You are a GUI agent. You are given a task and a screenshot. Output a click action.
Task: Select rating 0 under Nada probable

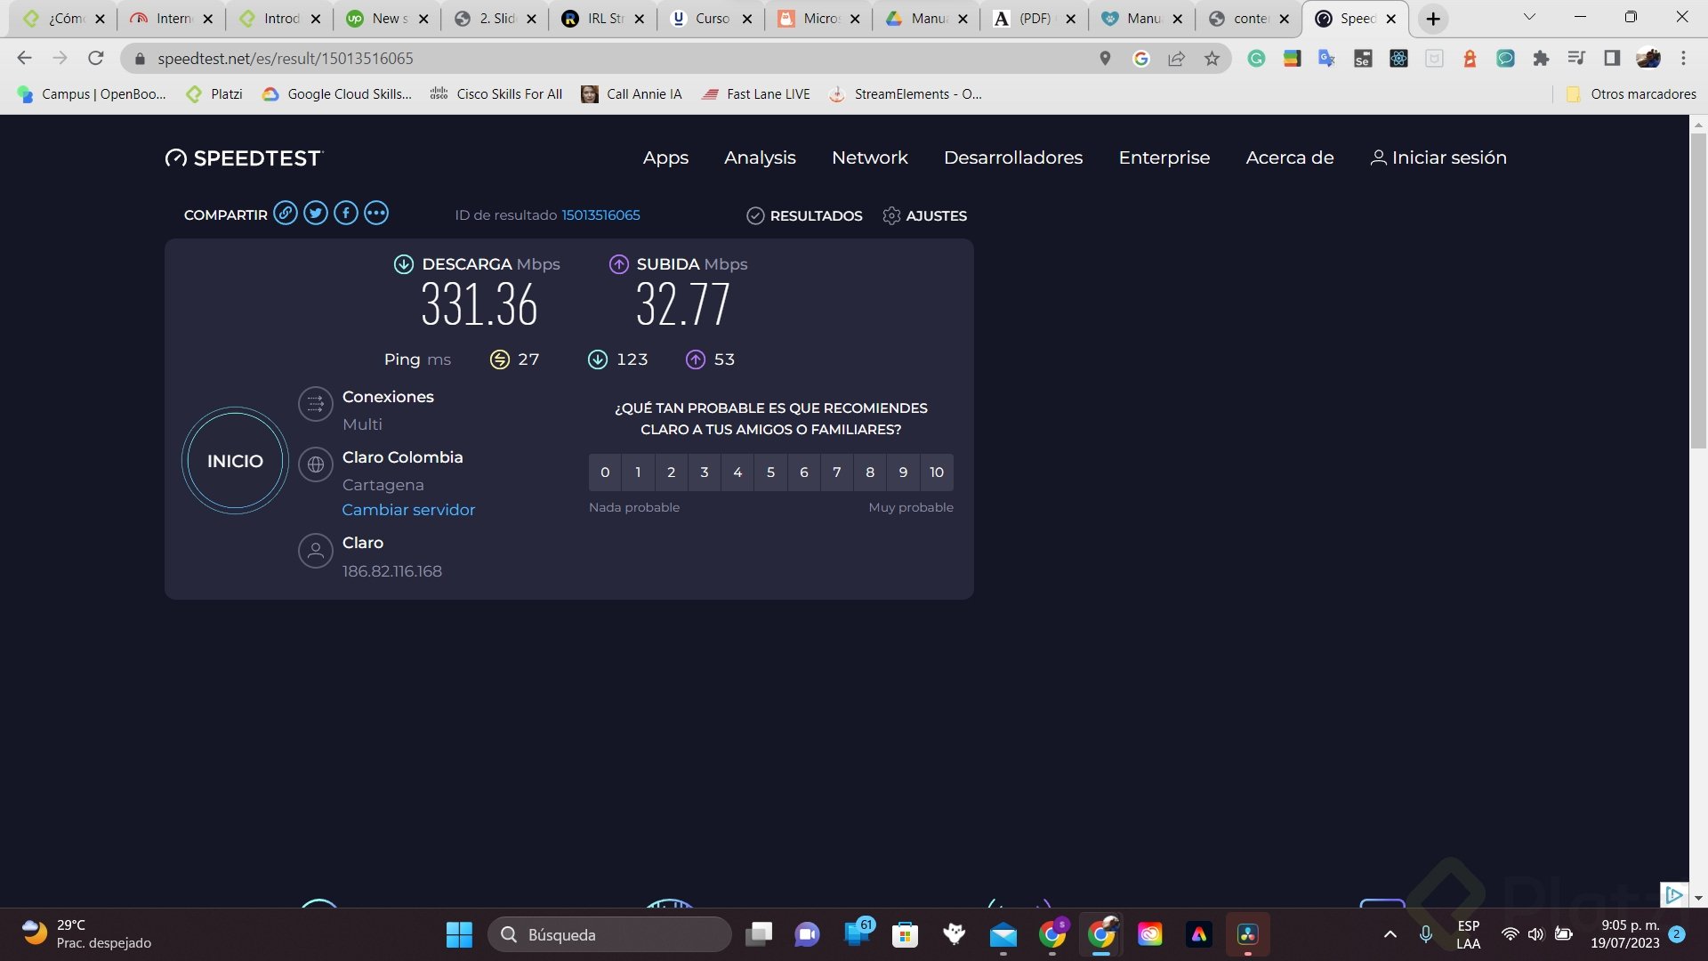coord(605,472)
